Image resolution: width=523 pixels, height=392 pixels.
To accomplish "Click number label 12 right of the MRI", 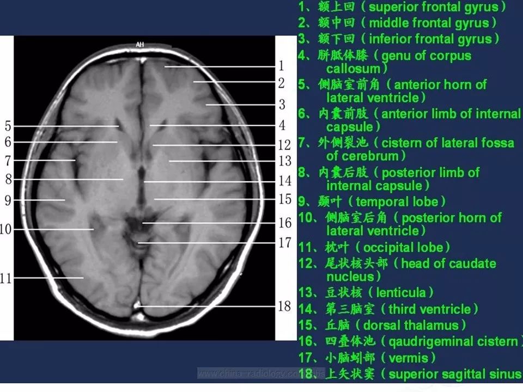I will [285, 145].
